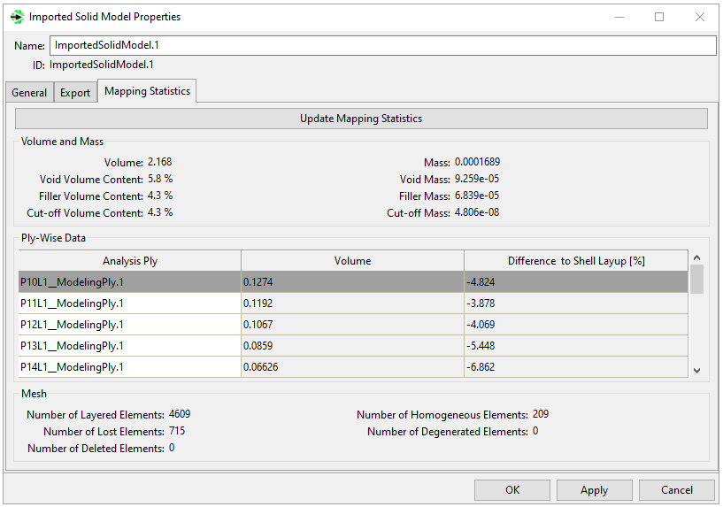
Task: Click the application icon in title bar
Action: [16, 17]
